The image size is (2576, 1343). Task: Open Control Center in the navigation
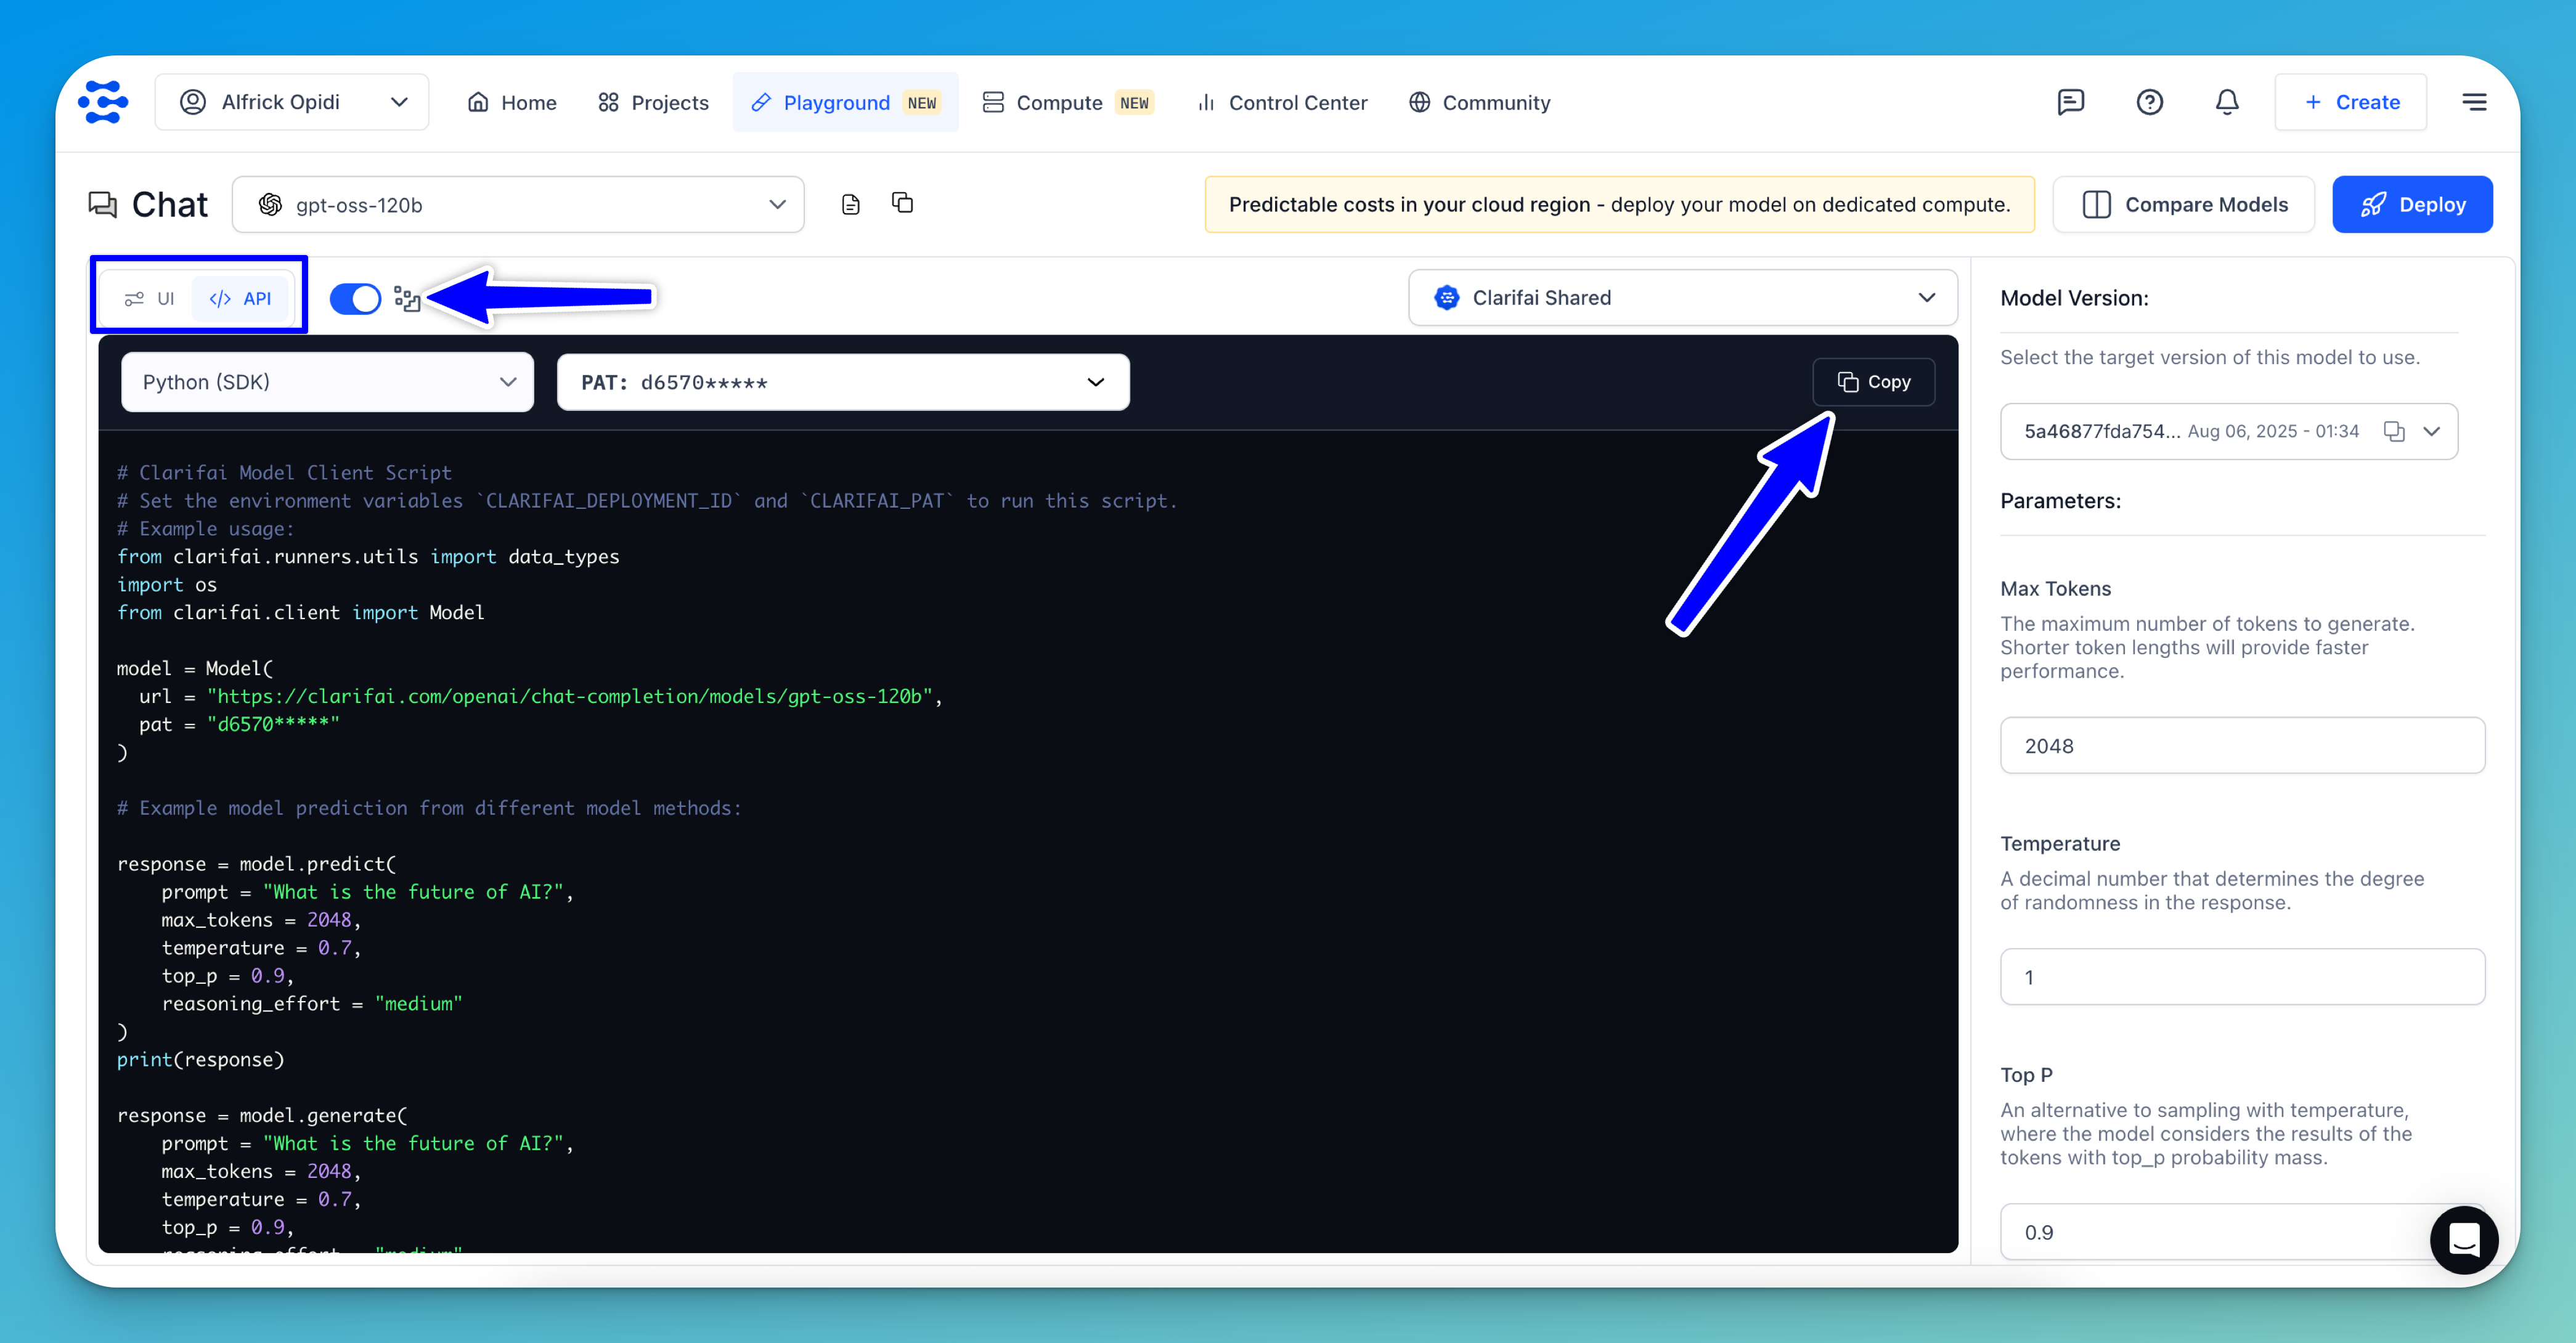point(1282,102)
